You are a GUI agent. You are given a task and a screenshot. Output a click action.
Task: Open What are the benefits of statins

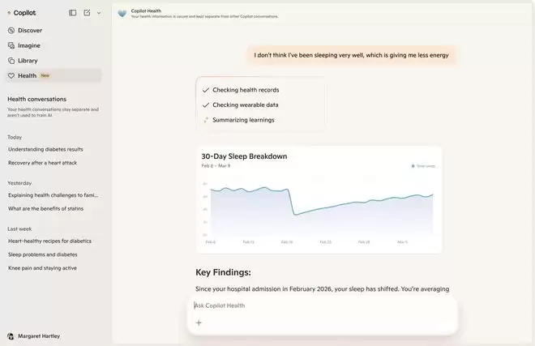(45, 209)
